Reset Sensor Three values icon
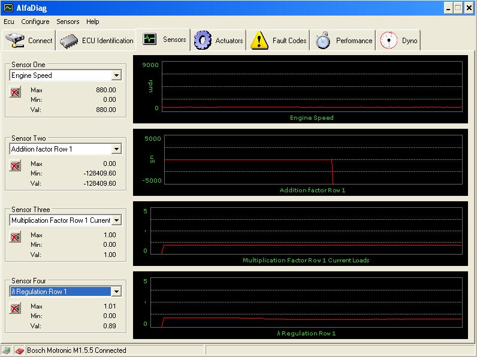The width and height of the screenshot is (477, 357). coord(16,237)
